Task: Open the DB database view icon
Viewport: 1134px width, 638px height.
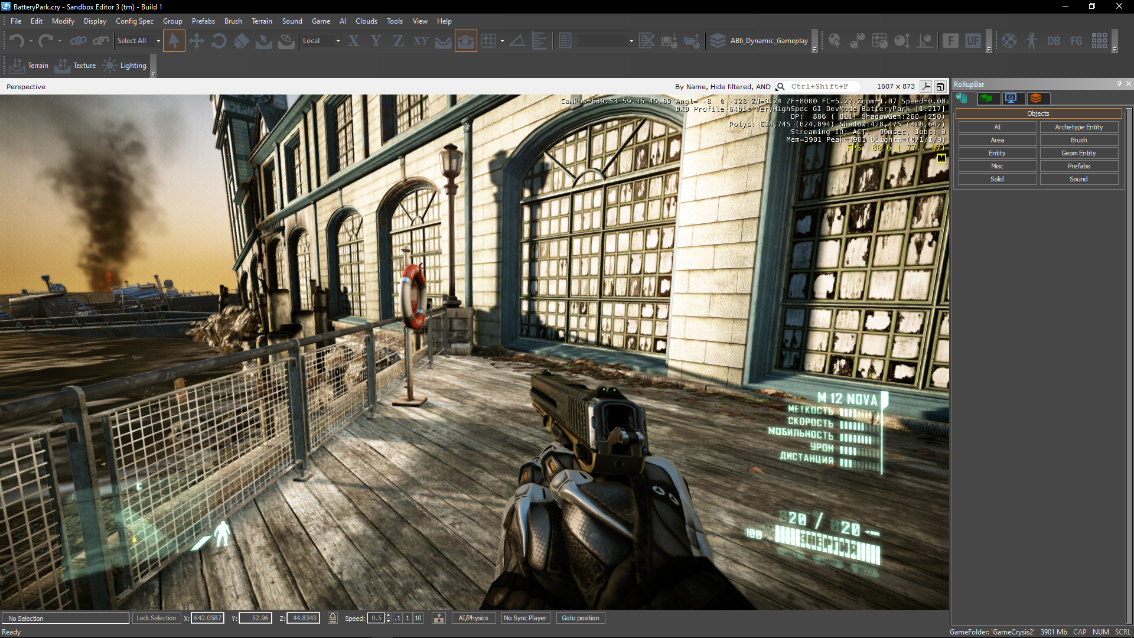Action: (x=1054, y=41)
